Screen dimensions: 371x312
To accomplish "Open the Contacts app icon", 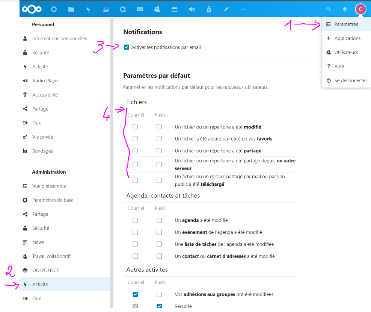I will (157, 9).
